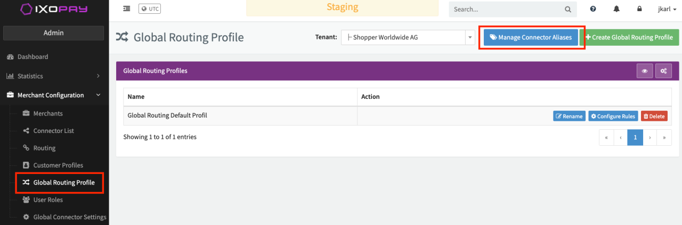Go to Customer Profiles page
Image resolution: width=682 pixels, height=225 pixels.
point(58,165)
